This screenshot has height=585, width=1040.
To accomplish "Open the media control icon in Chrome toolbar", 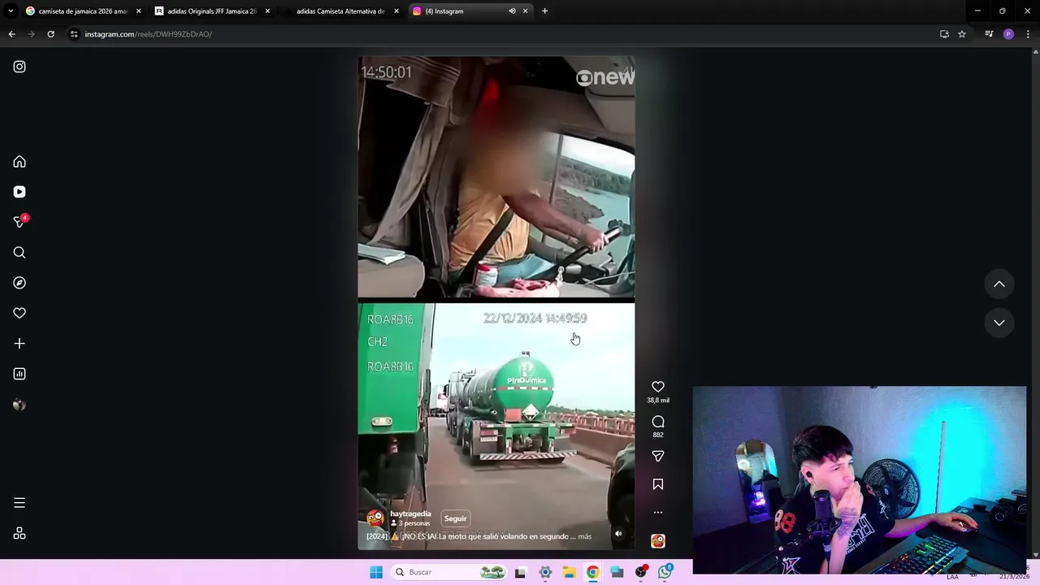I will tap(989, 34).
